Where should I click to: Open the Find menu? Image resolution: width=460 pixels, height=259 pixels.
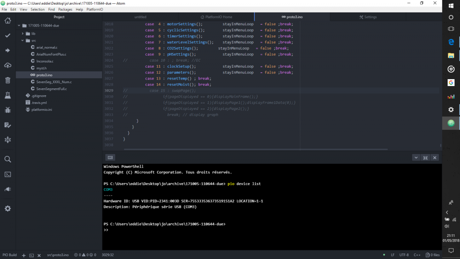[52, 9]
